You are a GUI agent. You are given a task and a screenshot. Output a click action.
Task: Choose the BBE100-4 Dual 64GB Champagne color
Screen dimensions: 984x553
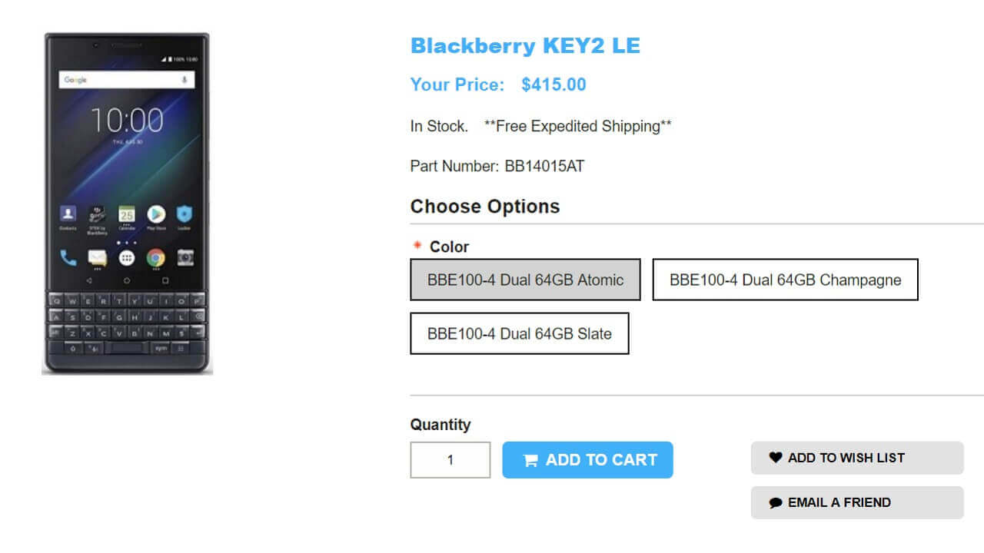click(x=785, y=280)
